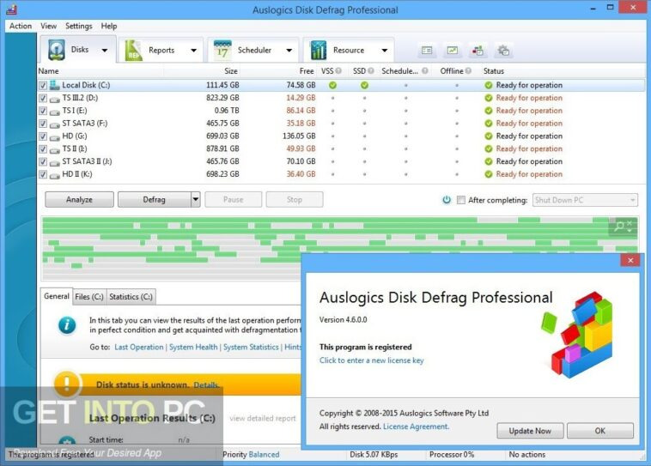
Task: Click the Analyze button
Action: click(79, 200)
